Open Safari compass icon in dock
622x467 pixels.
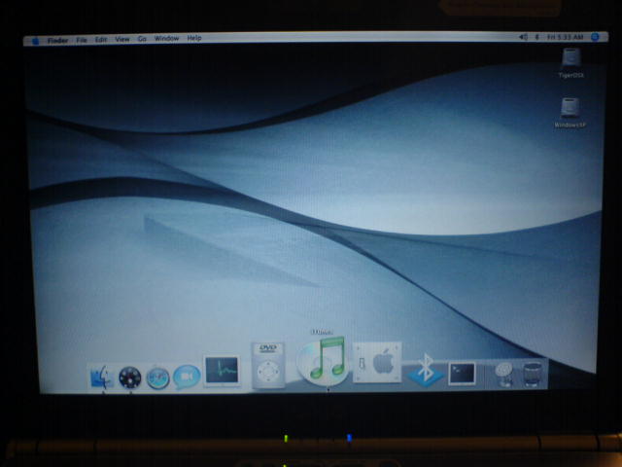157,377
